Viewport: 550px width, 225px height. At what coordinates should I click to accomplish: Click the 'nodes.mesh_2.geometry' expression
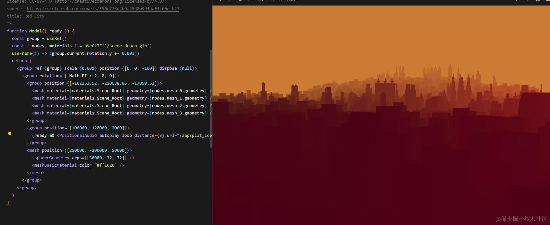coord(178,106)
